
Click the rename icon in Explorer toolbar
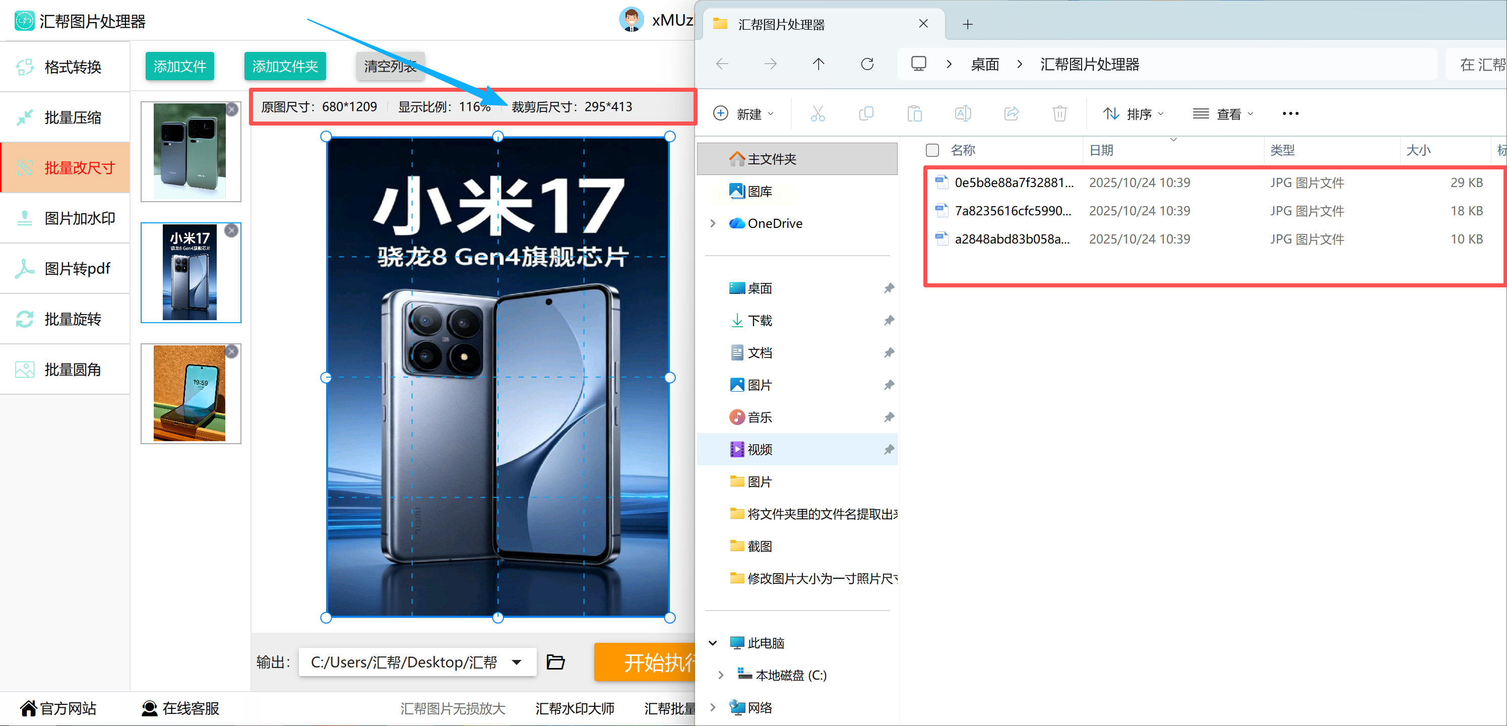tap(962, 113)
